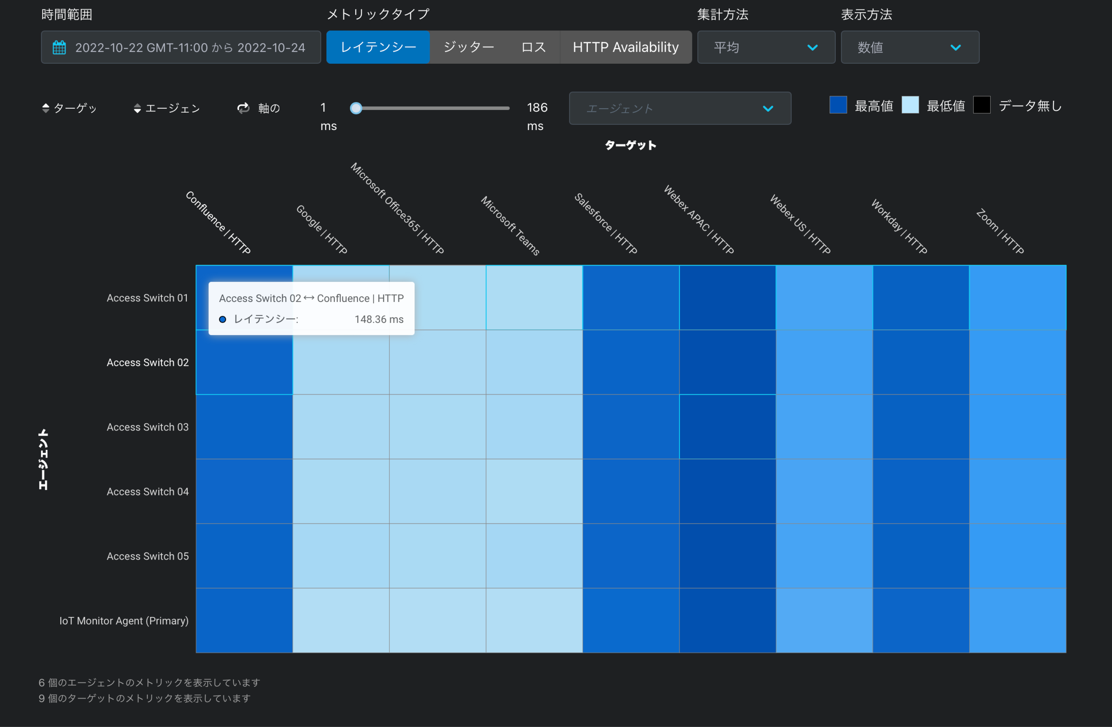Click the 186 ms slider maximum value
Screen dimensions: 1112x727
pos(537,116)
